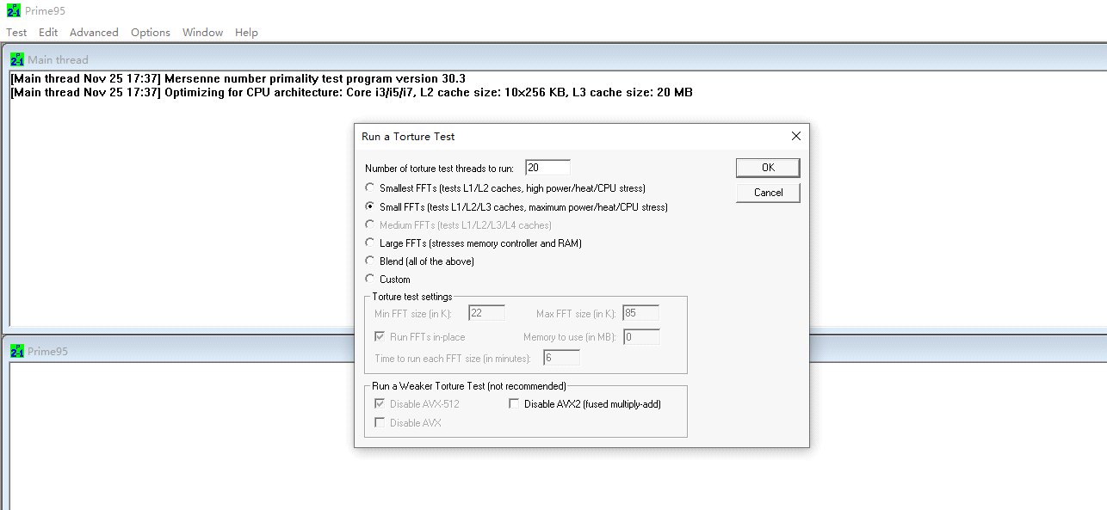
Task: Open the Edit menu
Action: 48,32
